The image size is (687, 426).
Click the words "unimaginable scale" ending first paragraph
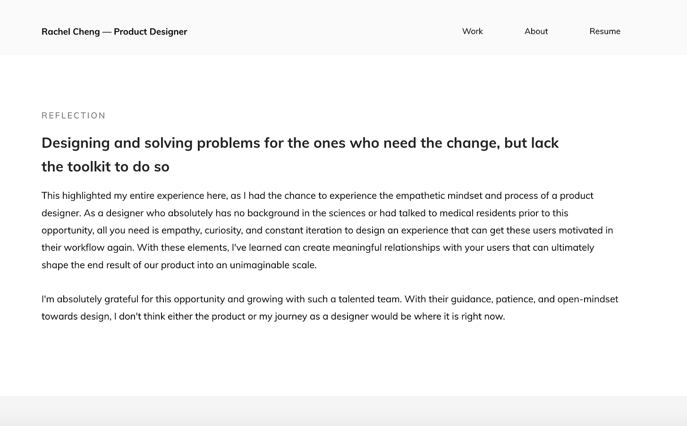[272, 265]
